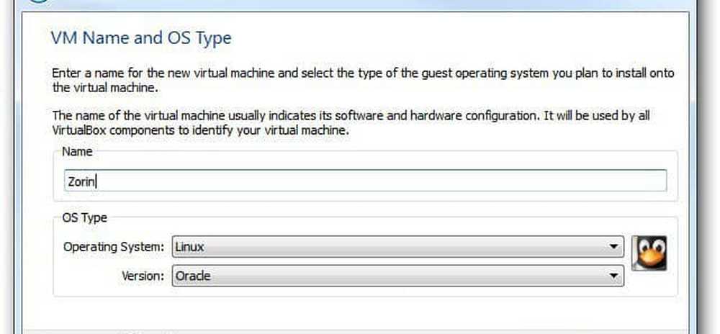Expand the Version combo box
720x334 pixels.
click(397, 275)
